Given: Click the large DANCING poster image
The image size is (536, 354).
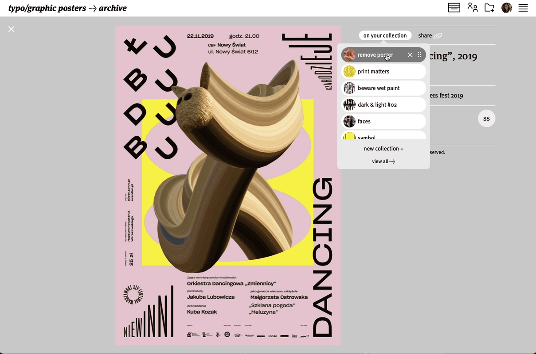Looking at the screenshot, I should point(228,186).
